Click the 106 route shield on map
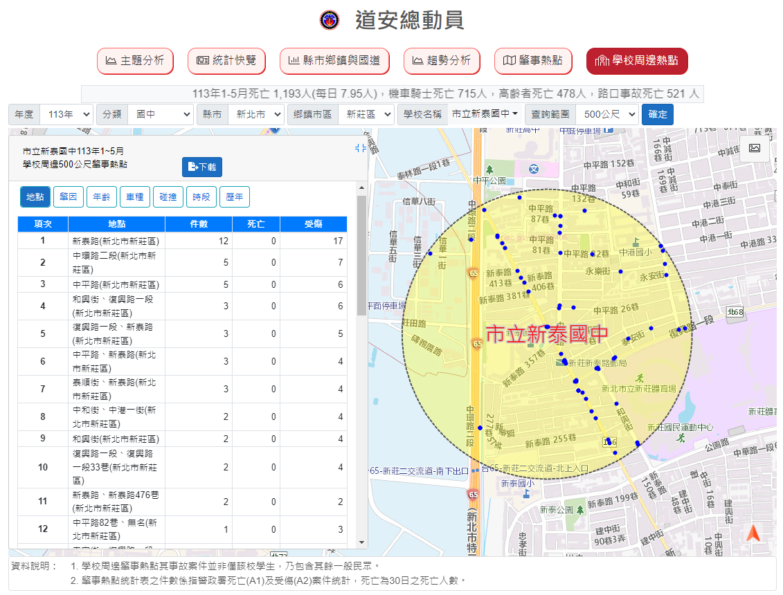This screenshot has height=595, width=783. pos(610,442)
